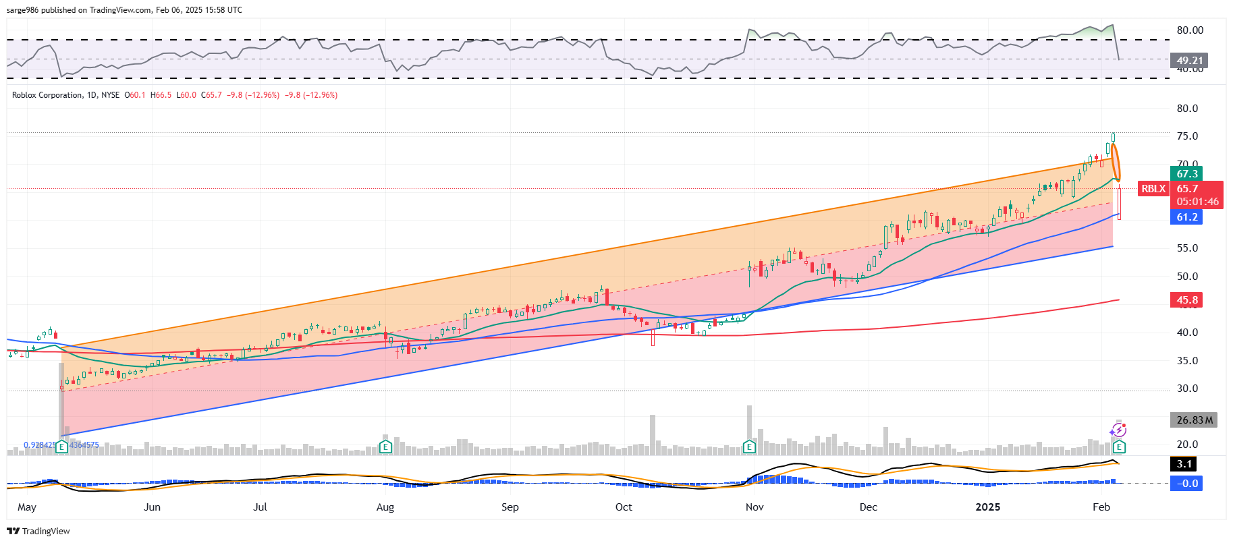Click the red 45.8 moving average label

click(x=1187, y=300)
